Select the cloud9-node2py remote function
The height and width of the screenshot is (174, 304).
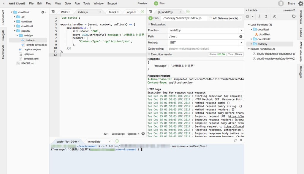[x=275, y=59]
